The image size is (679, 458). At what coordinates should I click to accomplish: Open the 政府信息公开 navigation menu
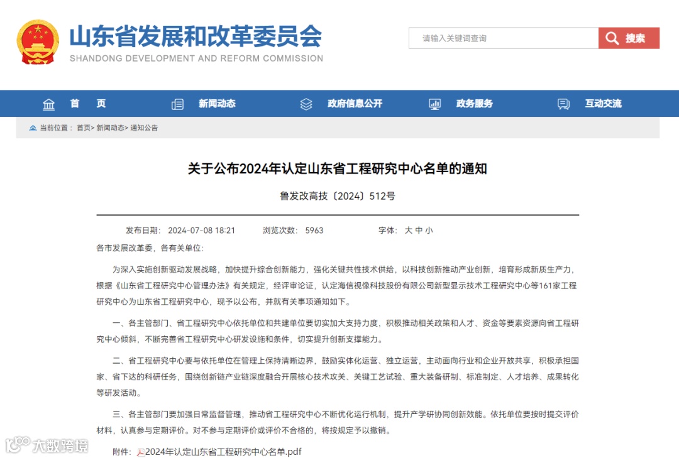(355, 104)
